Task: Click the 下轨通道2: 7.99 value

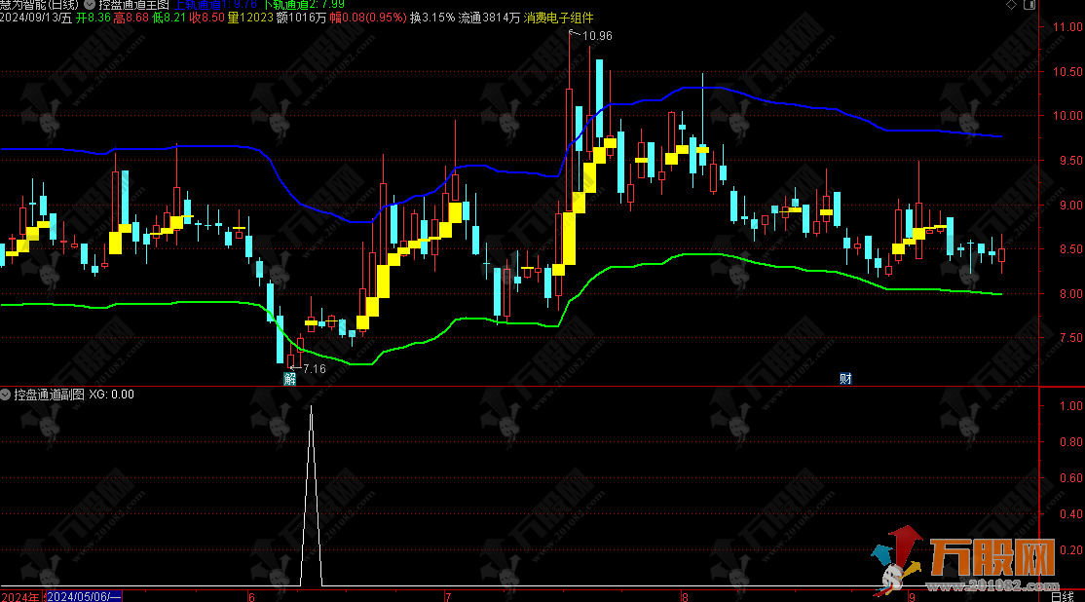Action: click(x=305, y=4)
